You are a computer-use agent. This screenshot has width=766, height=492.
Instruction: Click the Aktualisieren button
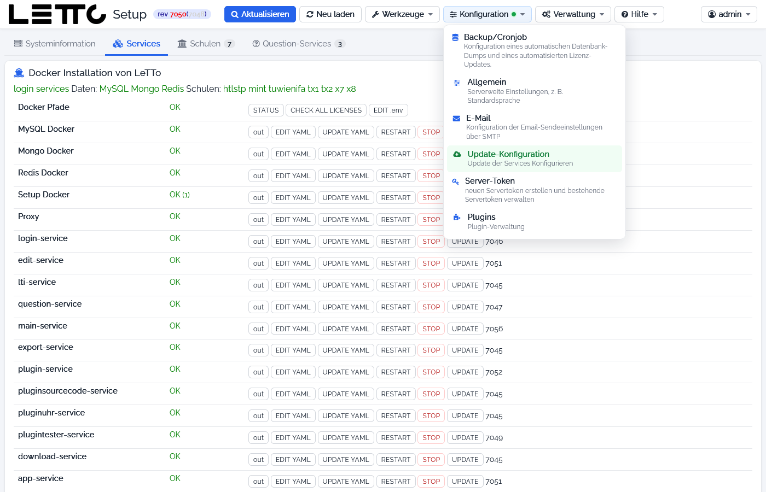[x=260, y=14]
